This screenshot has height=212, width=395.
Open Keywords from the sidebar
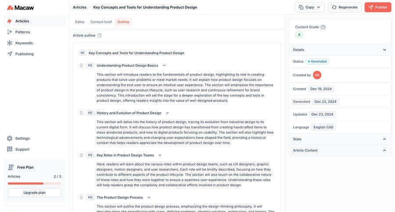(24, 43)
